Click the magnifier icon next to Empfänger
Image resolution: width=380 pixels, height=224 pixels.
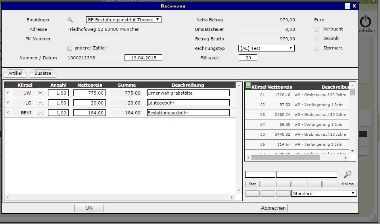[70, 20]
